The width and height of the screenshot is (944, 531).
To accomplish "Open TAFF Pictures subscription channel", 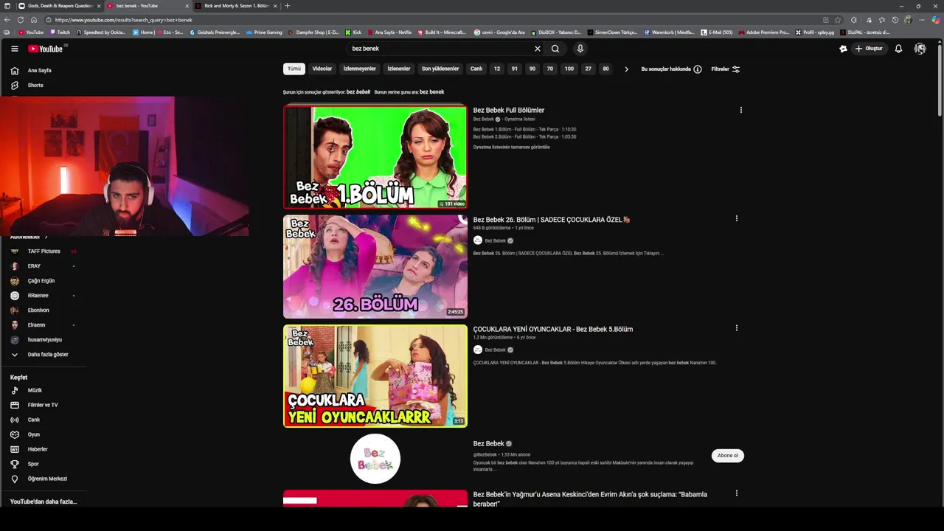I will [x=44, y=251].
